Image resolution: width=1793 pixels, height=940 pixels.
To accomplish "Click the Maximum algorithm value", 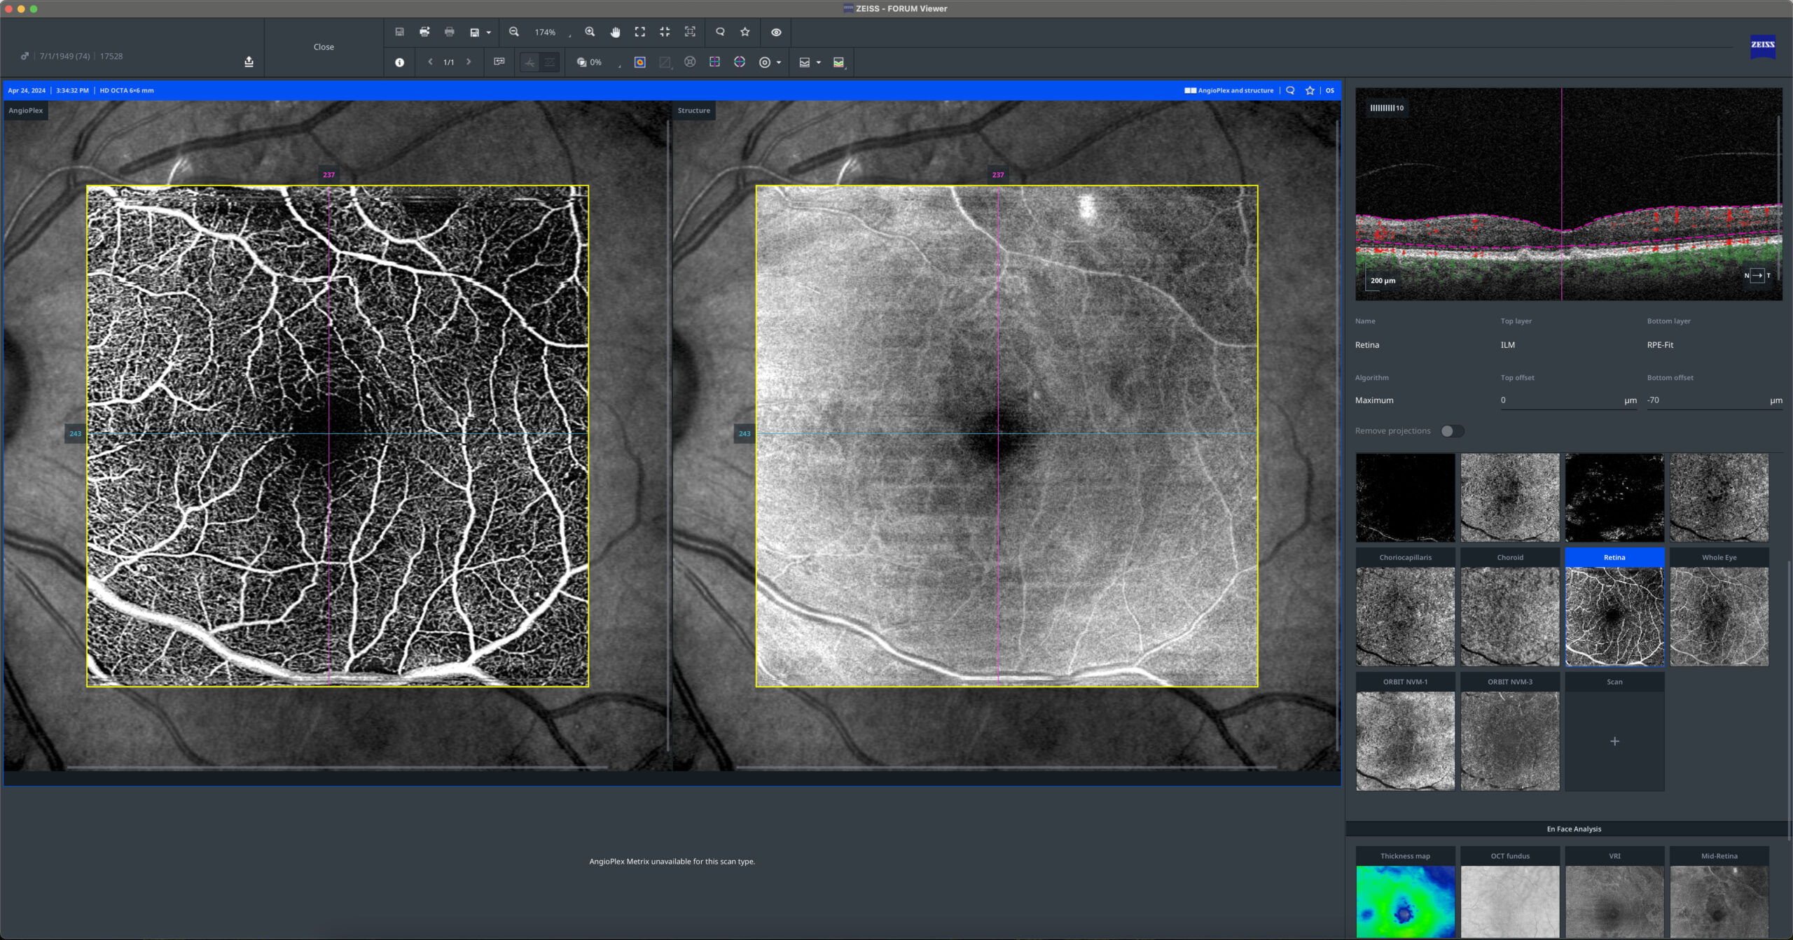I will click(1374, 400).
